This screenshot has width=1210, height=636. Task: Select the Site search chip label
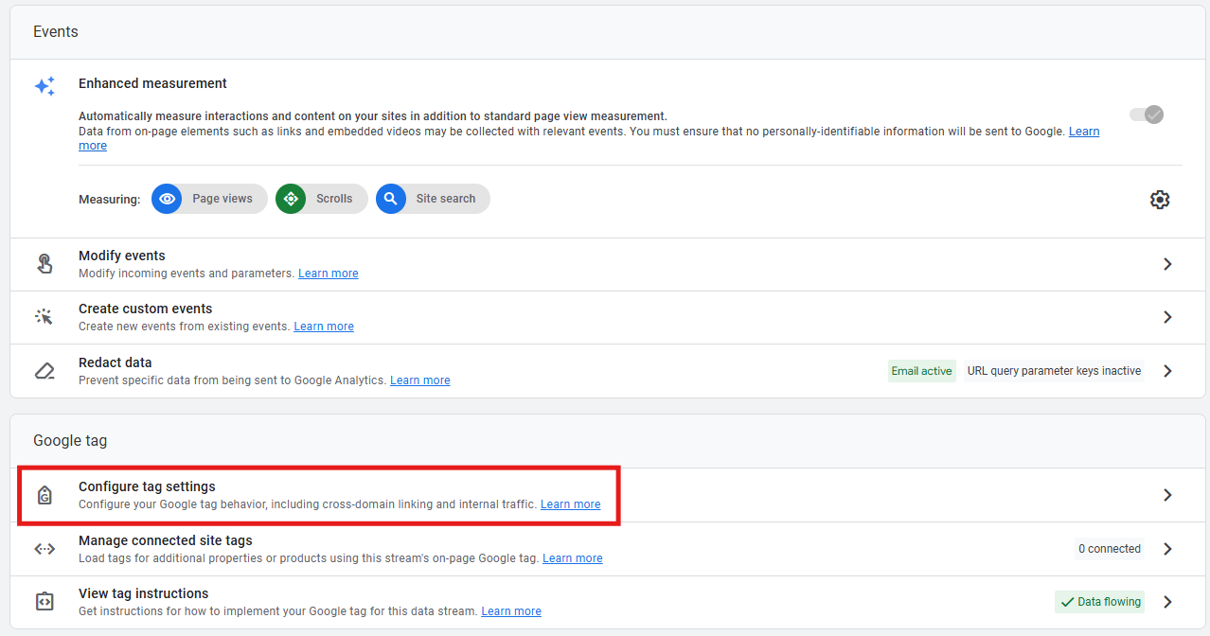(446, 199)
